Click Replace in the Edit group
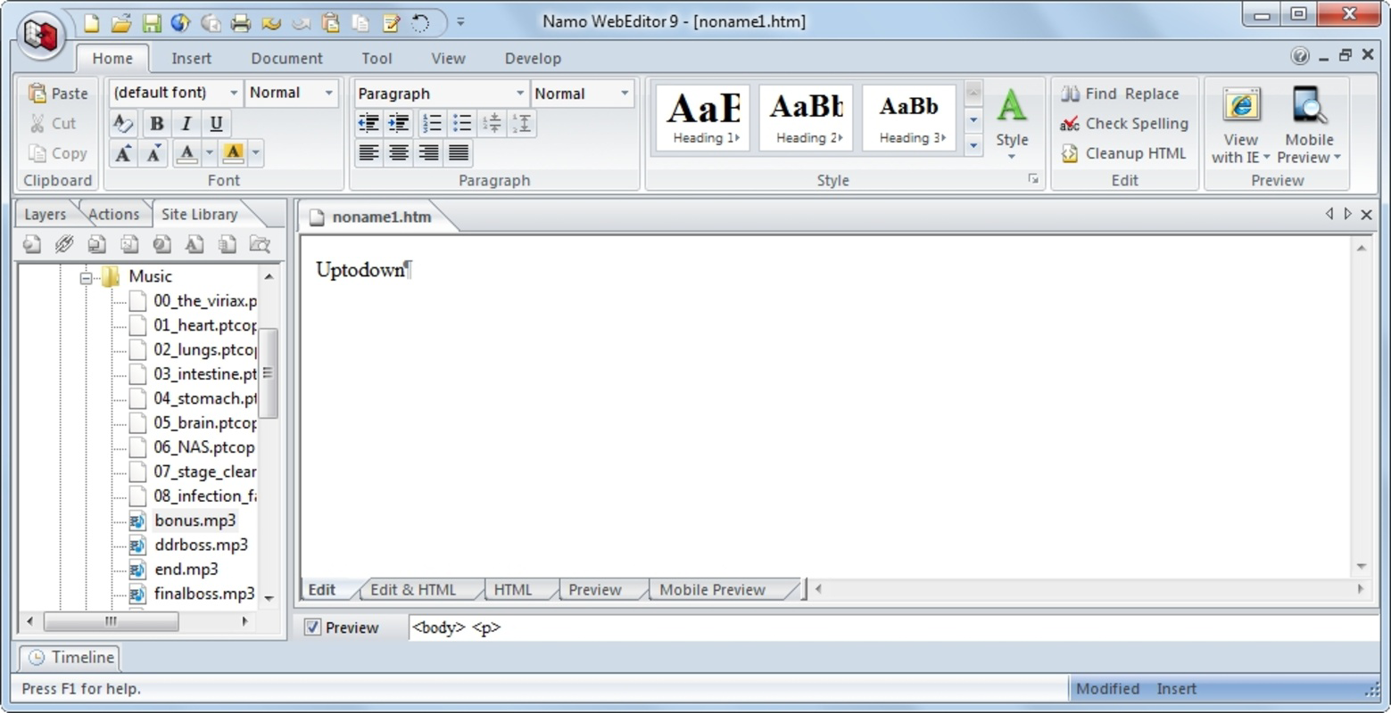The image size is (1391, 713). point(1151,94)
